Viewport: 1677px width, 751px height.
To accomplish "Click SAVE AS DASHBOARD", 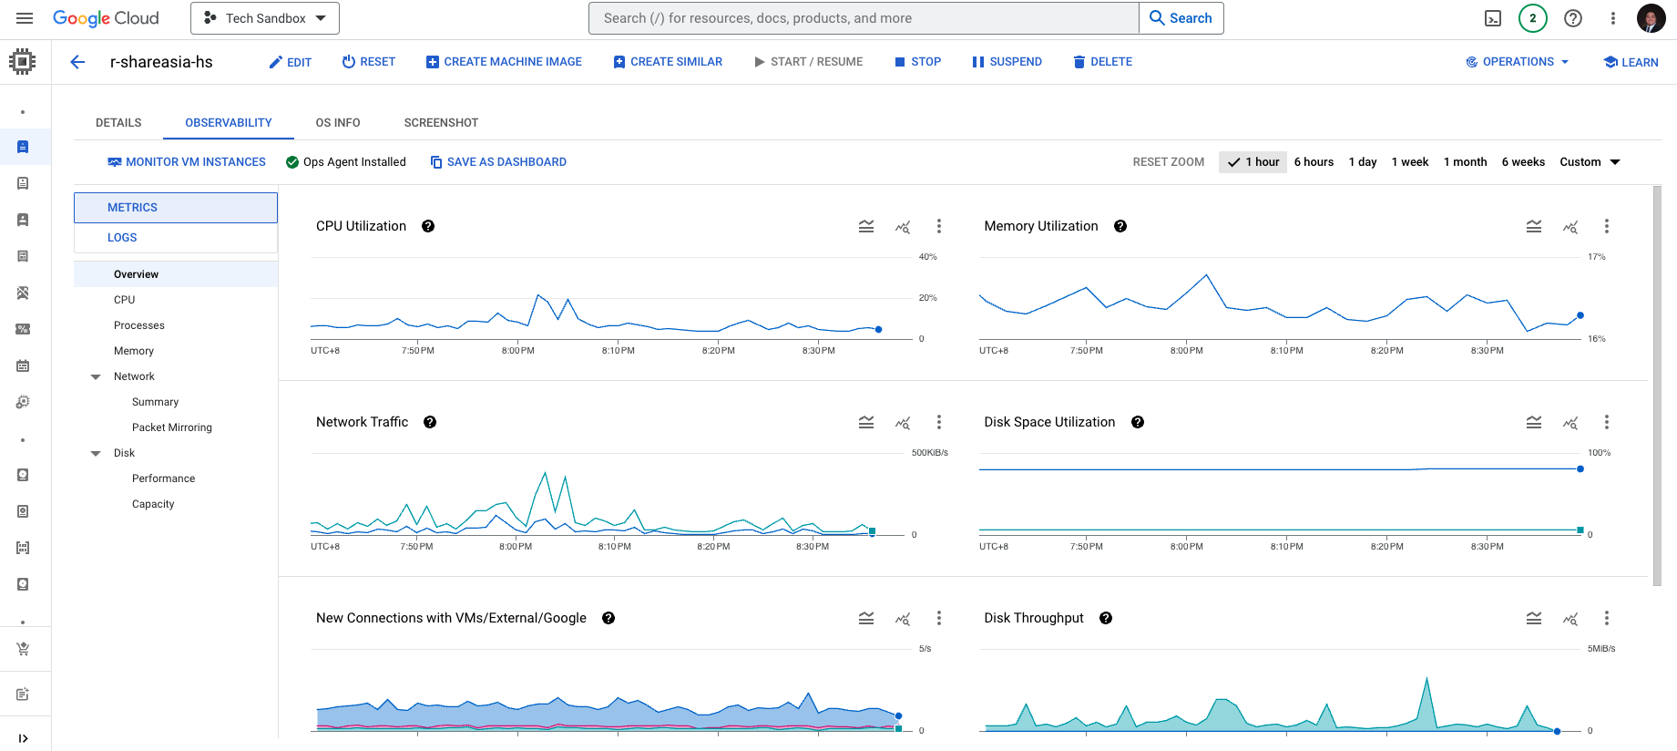I will coord(498,162).
